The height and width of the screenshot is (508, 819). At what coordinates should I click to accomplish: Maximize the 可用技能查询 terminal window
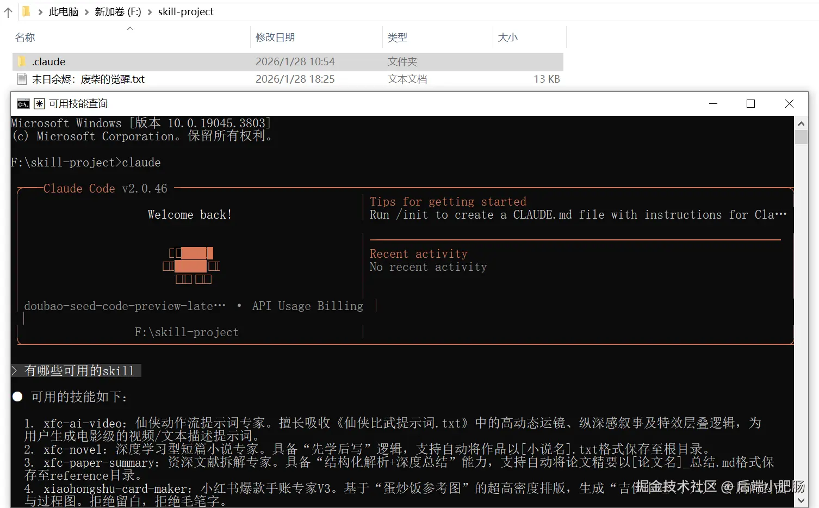751,104
